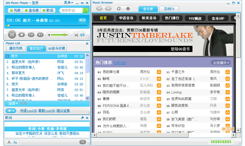Pause playback in QQ Music Player

coord(12,35)
